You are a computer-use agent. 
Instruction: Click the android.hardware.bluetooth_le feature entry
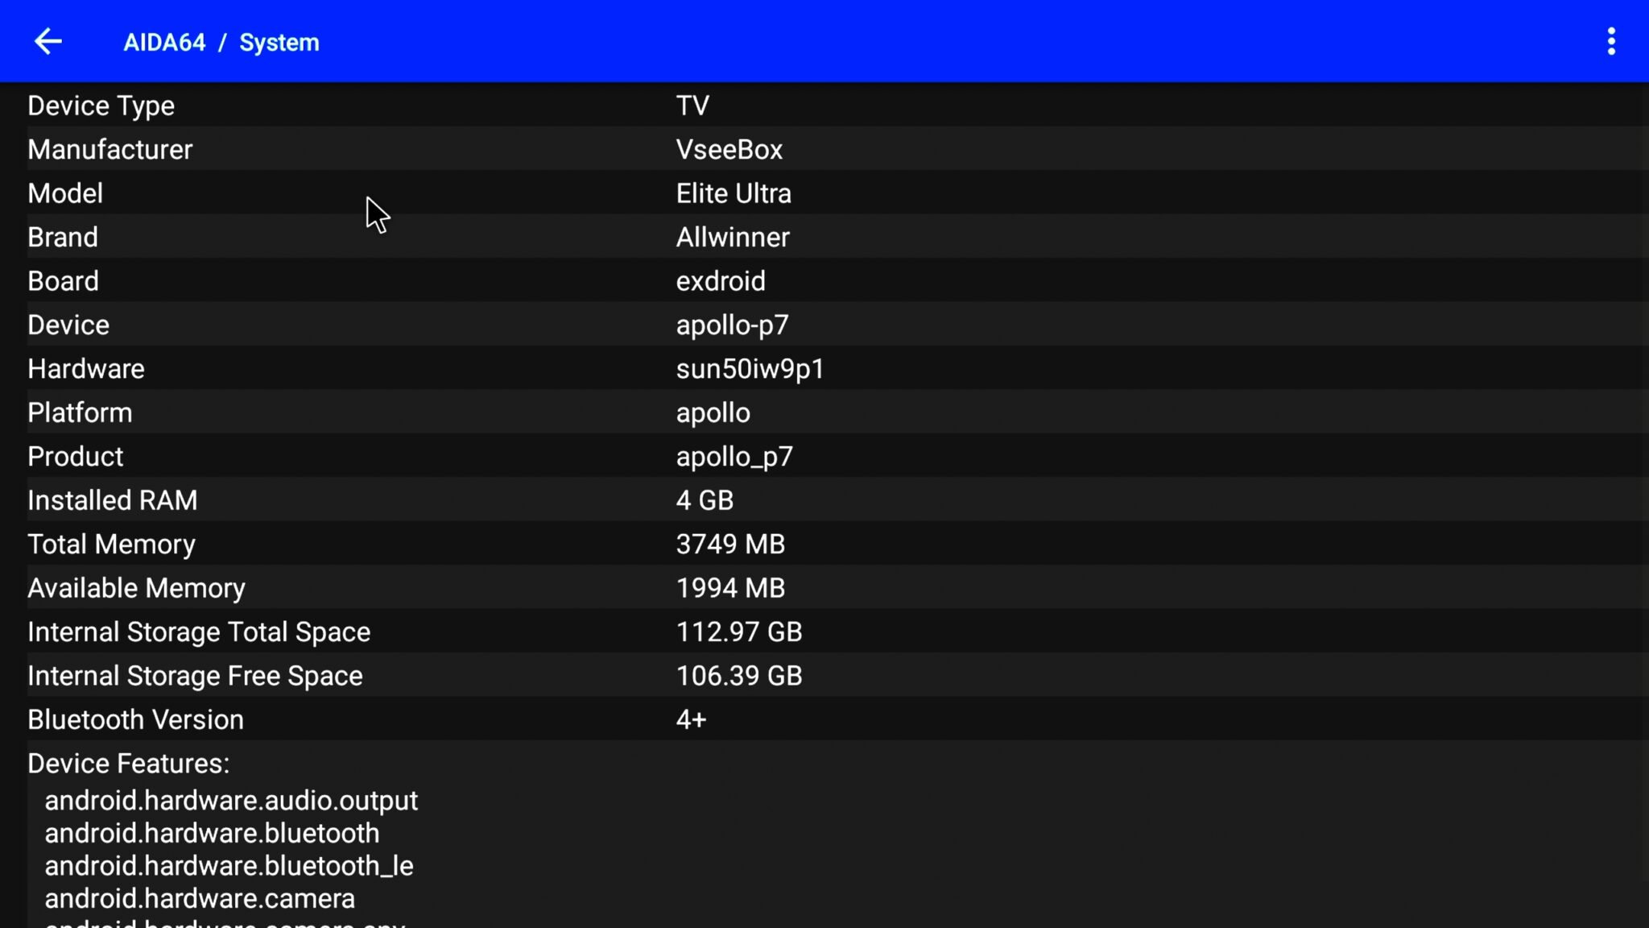coord(229,866)
